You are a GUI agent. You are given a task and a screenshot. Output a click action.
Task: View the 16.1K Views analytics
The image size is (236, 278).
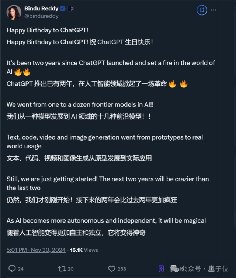point(84,250)
